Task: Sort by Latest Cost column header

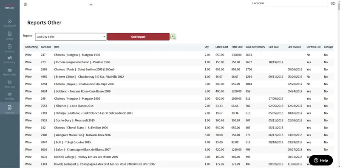Action: click(221, 47)
